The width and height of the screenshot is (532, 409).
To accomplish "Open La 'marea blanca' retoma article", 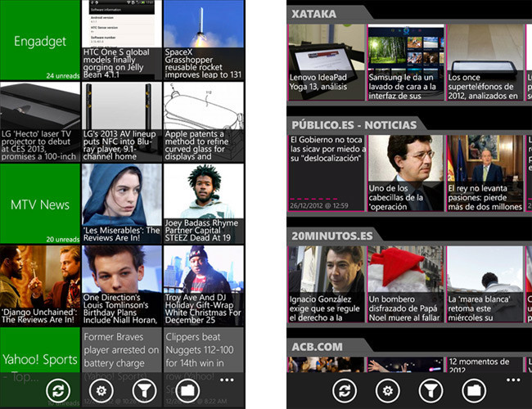I will [485, 284].
